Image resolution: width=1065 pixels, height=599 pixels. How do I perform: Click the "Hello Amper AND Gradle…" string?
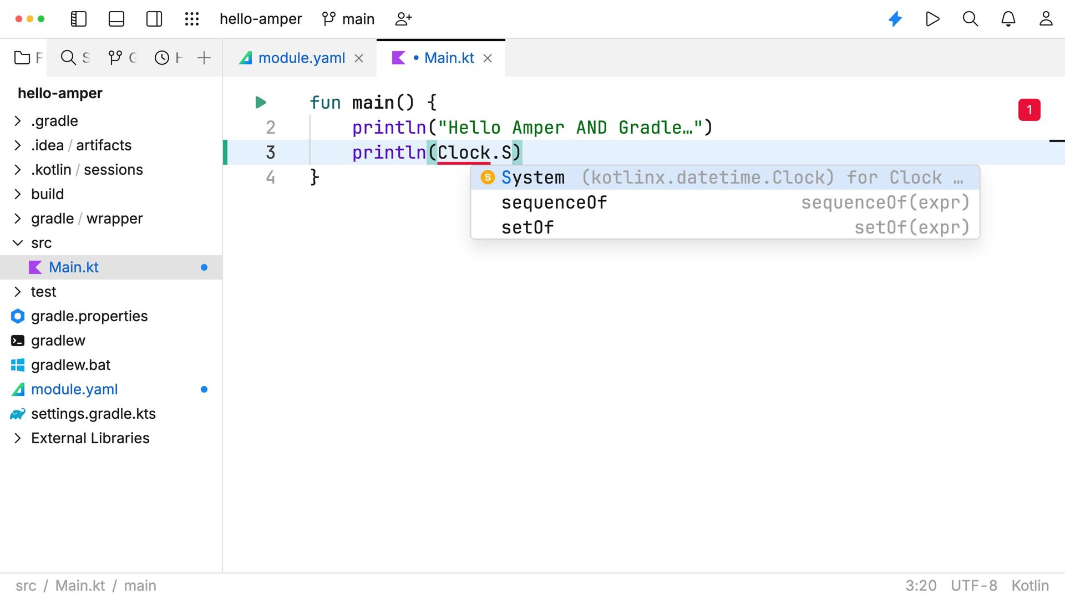pyautogui.click(x=570, y=128)
